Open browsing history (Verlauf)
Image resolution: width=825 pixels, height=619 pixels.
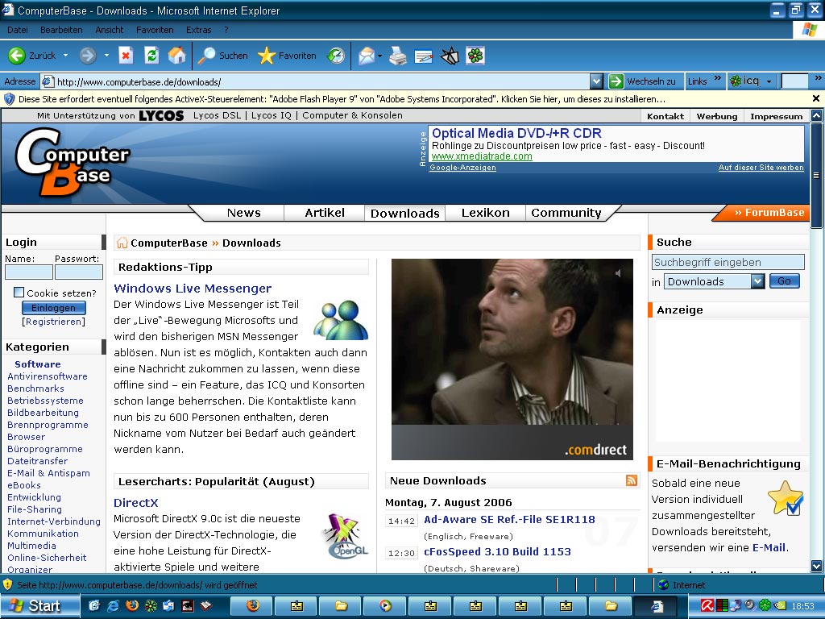pos(336,56)
